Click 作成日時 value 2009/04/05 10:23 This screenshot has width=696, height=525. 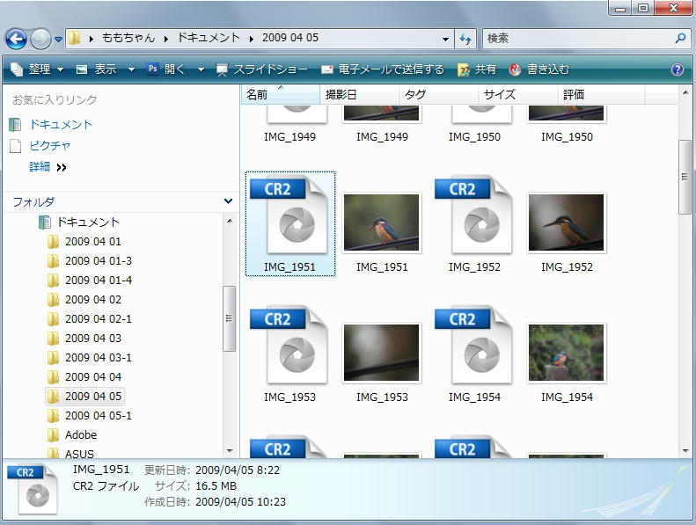pyautogui.click(x=240, y=502)
